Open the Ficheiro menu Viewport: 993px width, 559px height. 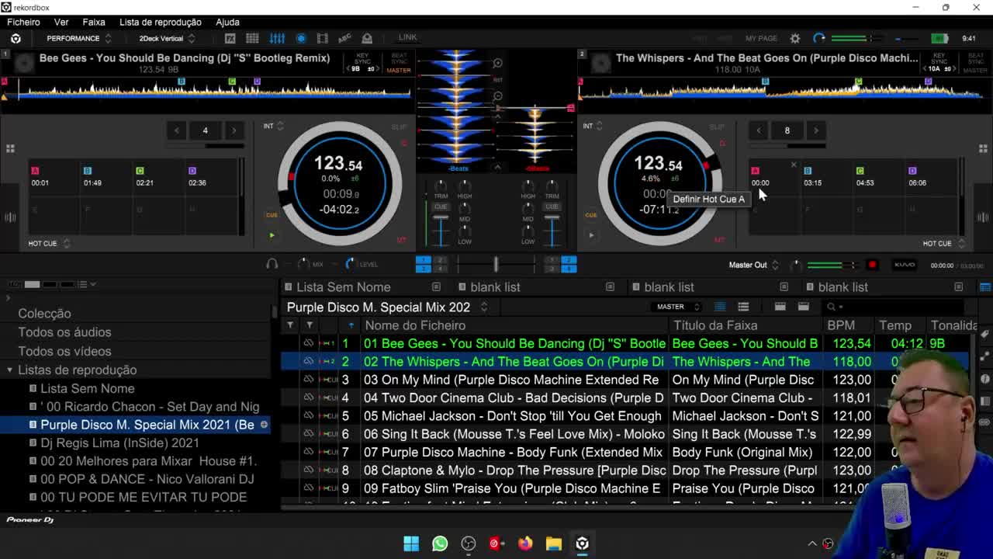[23, 22]
